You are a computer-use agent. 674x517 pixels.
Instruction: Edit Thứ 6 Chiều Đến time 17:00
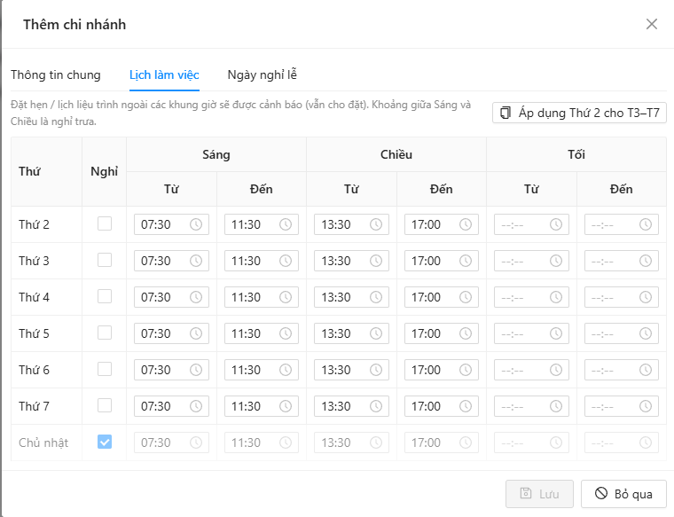pyautogui.click(x=442, y=370)
